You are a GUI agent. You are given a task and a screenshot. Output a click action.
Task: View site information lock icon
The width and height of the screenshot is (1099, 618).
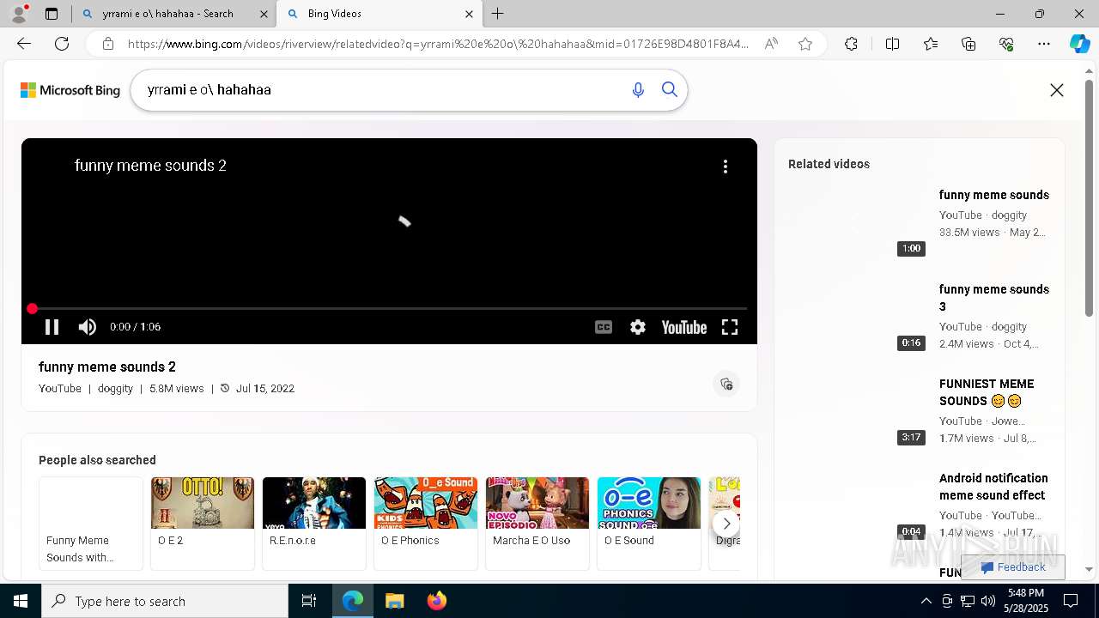[x=108, y=44]
